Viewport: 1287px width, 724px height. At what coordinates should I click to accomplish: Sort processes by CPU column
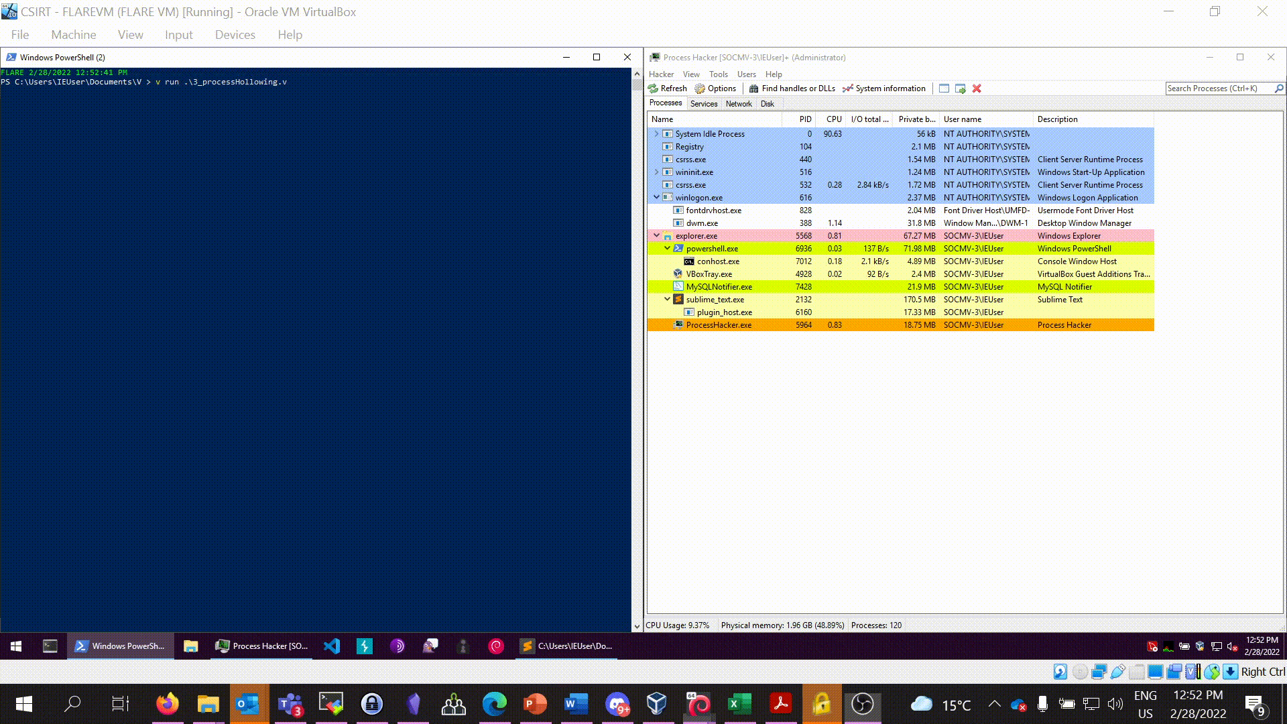833,119
